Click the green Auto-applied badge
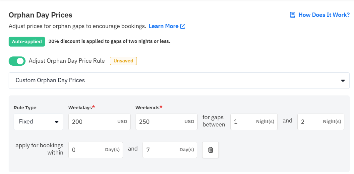Image resolution: width=354 pixels, height=174 pixels. tap(27, 42)
